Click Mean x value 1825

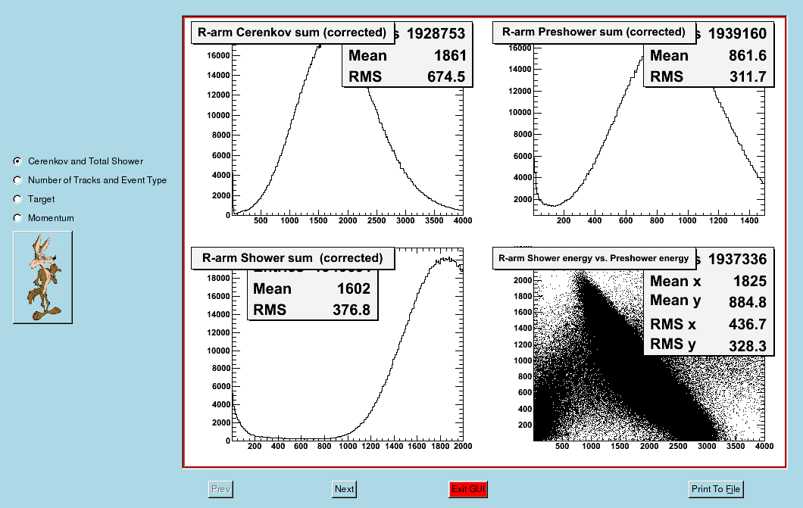[750, 282]
